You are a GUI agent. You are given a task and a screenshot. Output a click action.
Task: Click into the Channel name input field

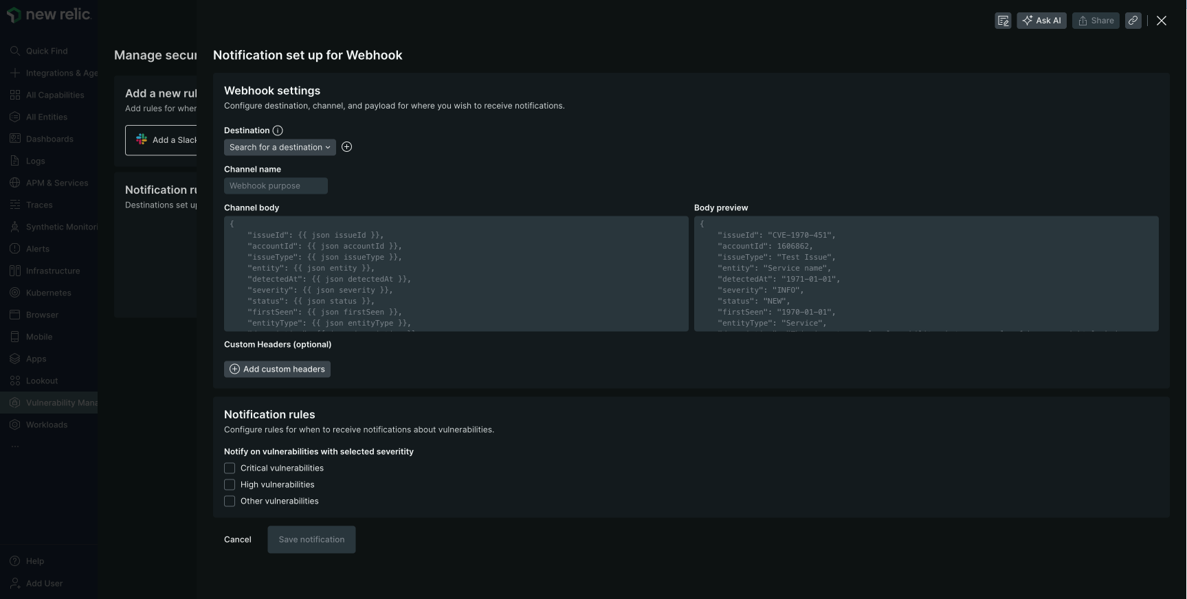click(276, 186)
